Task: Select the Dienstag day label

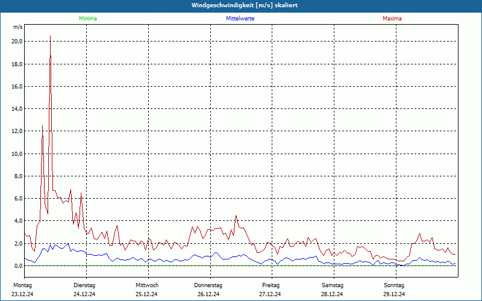Action: [x=84, y=285]
